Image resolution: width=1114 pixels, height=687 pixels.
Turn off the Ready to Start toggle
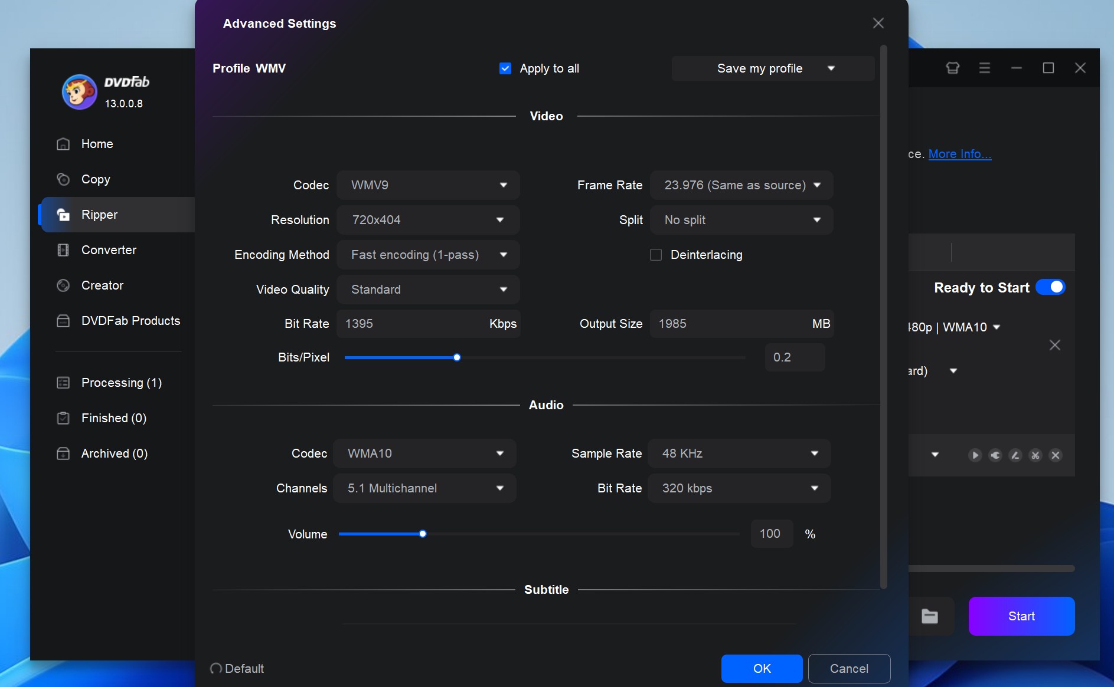(x=1051, y=287)
